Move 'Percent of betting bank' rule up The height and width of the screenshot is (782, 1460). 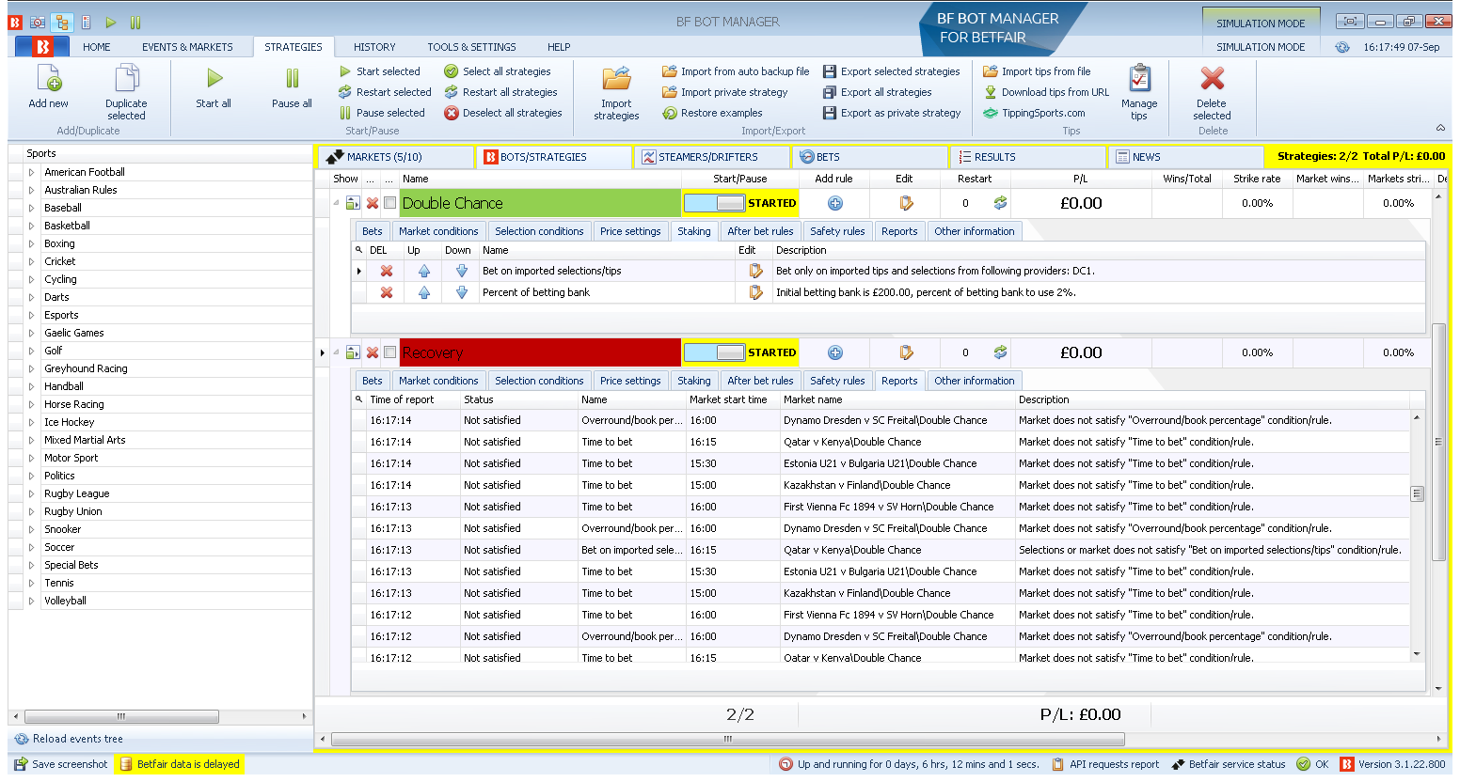(424, 292)
